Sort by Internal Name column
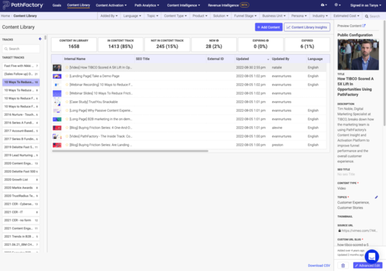 coord(75,59)
